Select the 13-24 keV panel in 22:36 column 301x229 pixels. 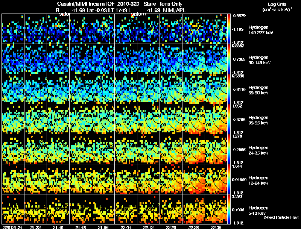click(216, 179)
